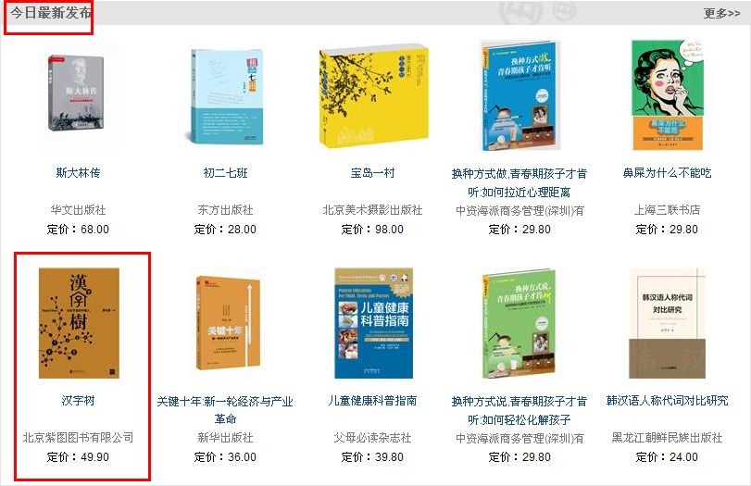Select the yellow 宝岛一村 book cover
The image size is (751, 486).
[x=373, y=96]
